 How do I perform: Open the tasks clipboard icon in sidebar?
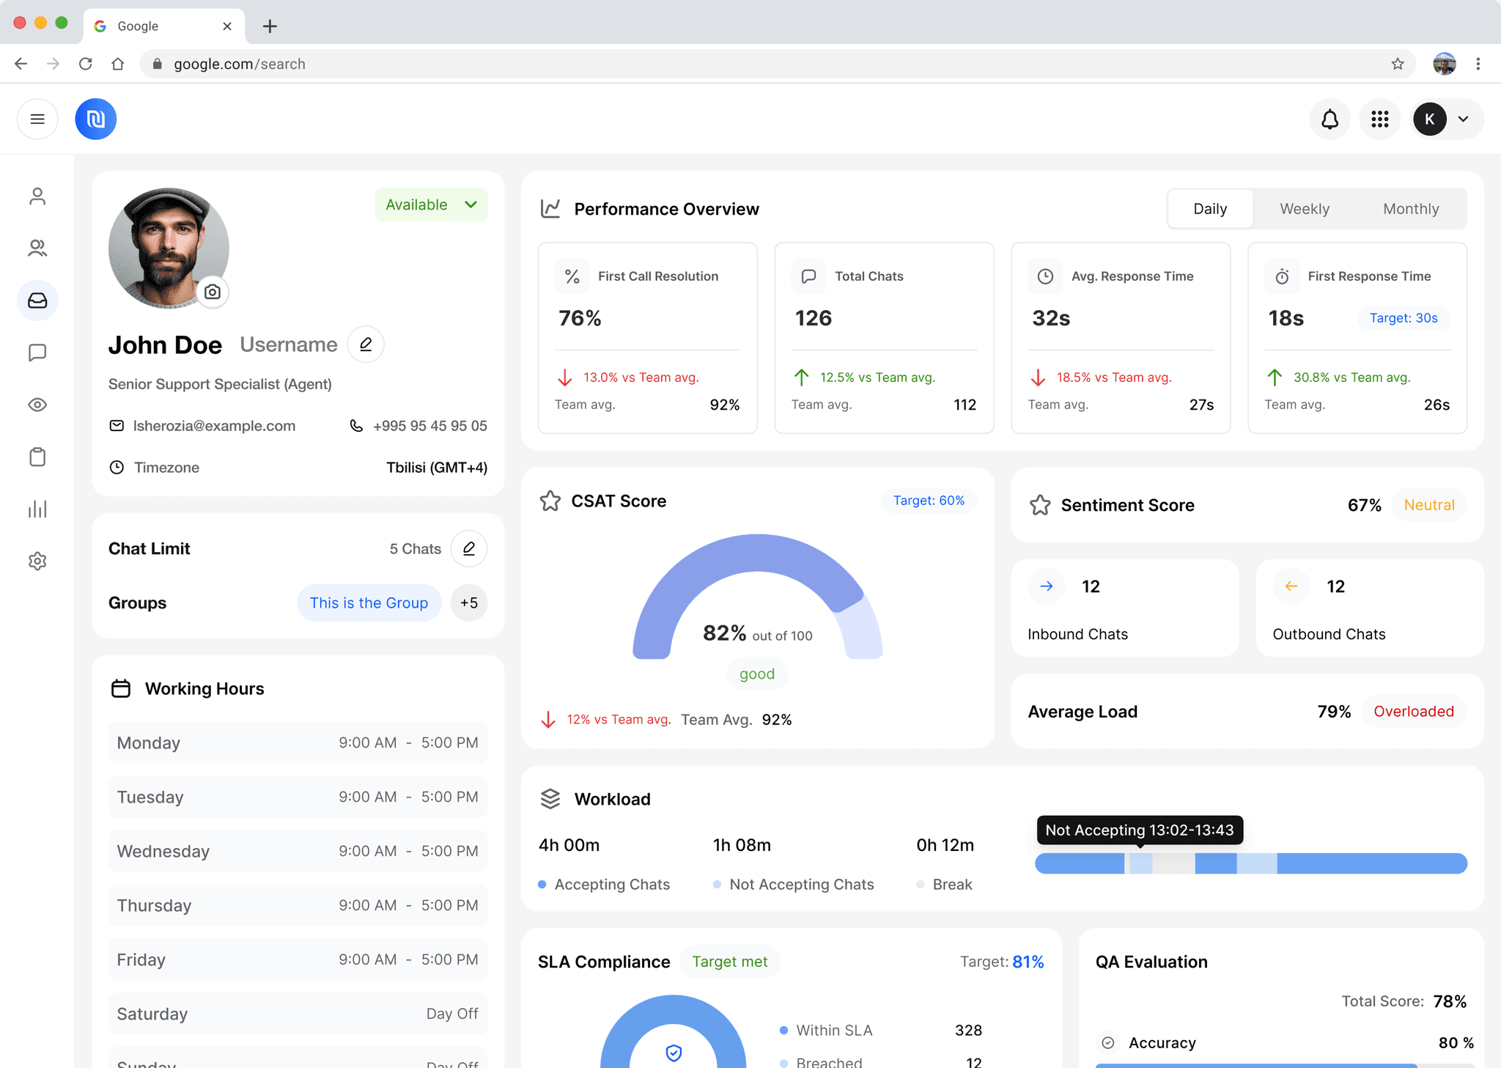37,457
